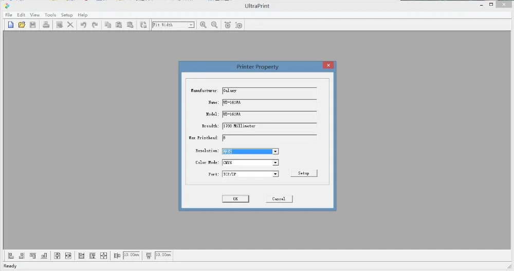This screenshot has height=271, width=514.
Task: Click the Printer Property title text
Action: pos(258,67)
